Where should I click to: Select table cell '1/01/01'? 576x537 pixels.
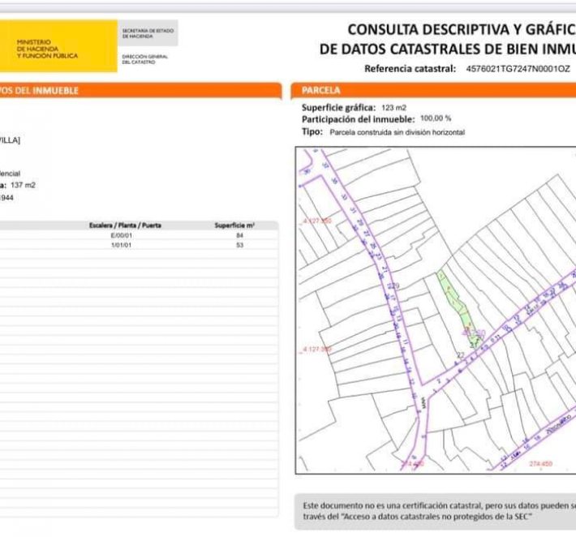coord(121,245)
